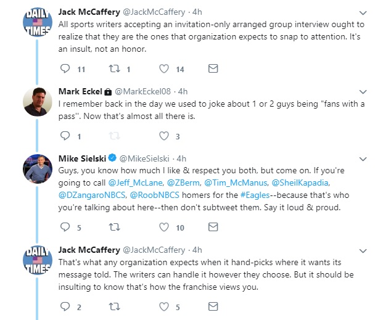Reply to Jack McCaffery's first tweet

[66, 69]
